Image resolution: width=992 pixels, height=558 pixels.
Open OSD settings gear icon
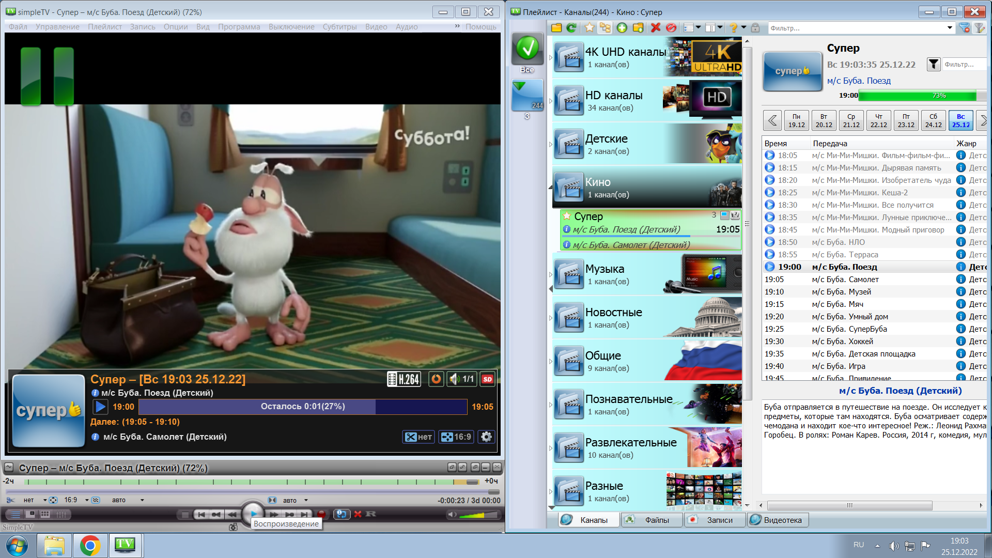(x=486, y=437)
